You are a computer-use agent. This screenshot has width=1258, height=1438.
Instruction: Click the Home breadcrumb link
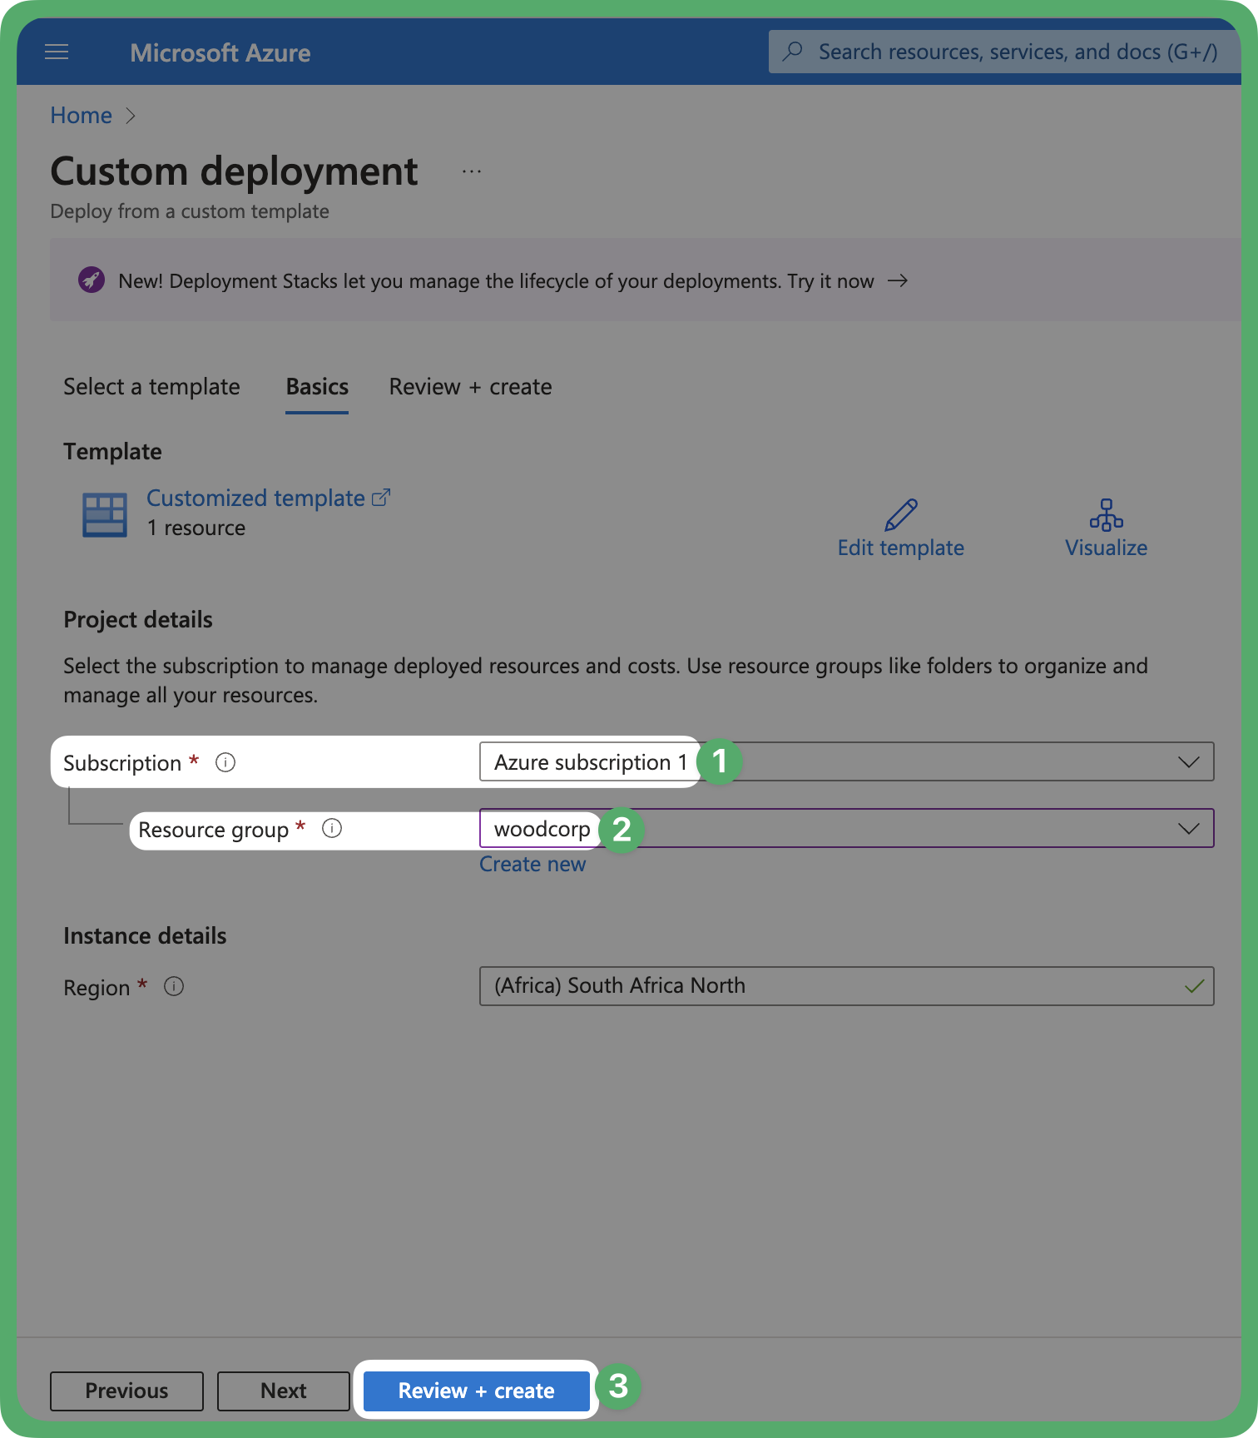tap(81, 116)
